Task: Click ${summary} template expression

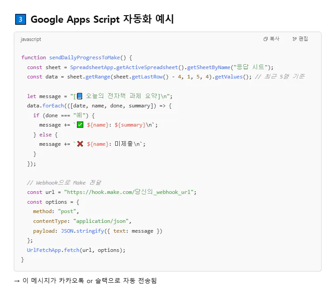Action: pos(130,125)
